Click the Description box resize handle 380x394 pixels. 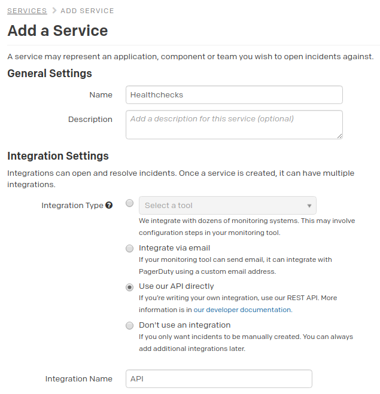coord(339,136)
